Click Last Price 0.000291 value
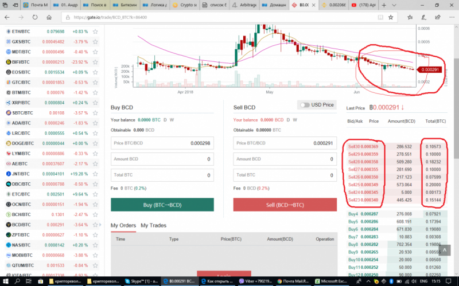459x286 pixels. (386, 108)
